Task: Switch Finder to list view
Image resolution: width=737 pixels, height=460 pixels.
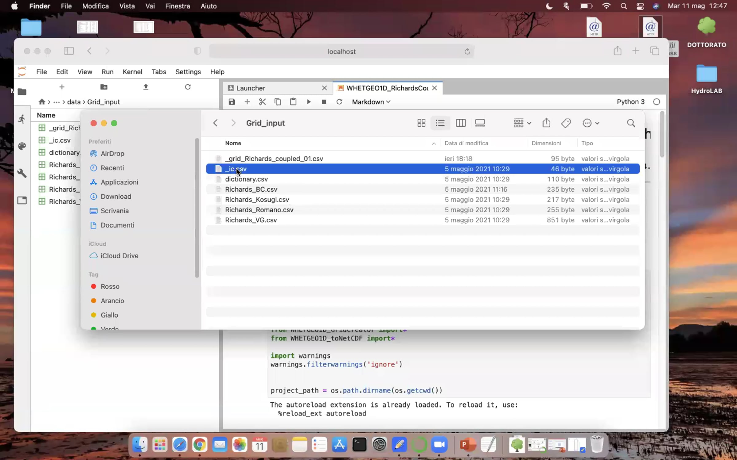Action: [440, 123]
